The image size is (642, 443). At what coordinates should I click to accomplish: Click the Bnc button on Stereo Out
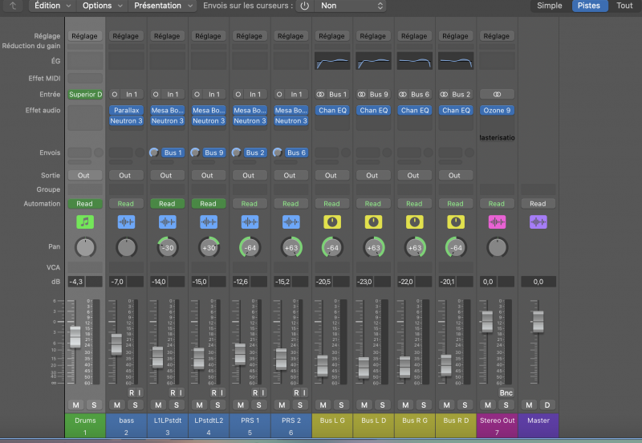506,392
